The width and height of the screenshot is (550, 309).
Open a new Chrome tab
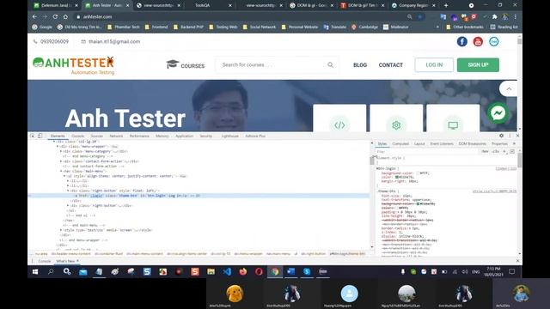coord(446,5)
